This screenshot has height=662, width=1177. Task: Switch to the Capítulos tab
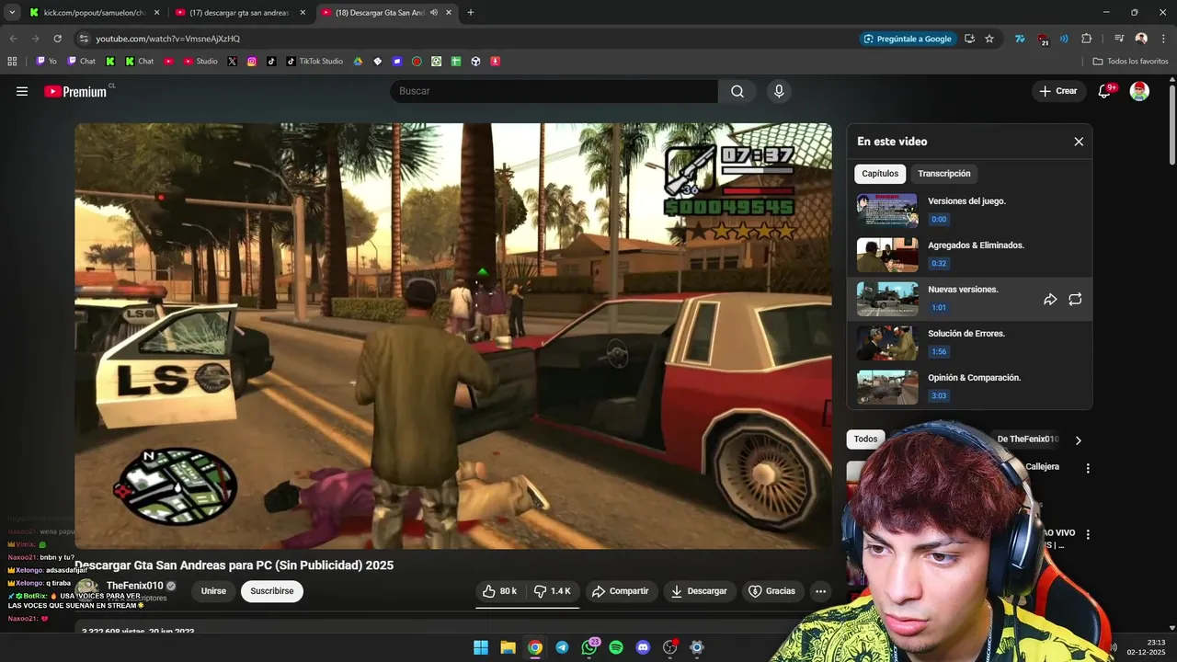880,174
